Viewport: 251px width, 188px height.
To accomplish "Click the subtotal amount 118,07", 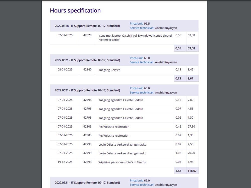I will pyautogui.click(x=192, y=171).
